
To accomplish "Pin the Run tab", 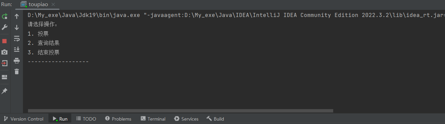I will (4, 91).
